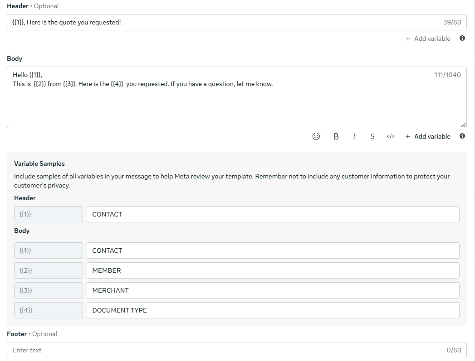Click the Footer Optional label
Image resolution: width=475 pixels, height=361 pixels.
(44, 334)
